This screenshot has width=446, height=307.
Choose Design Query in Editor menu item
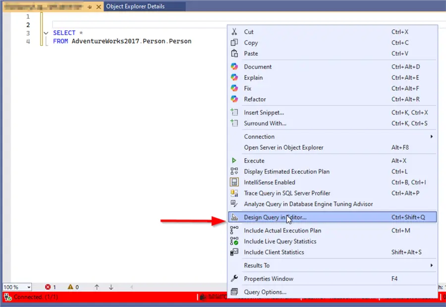click(x=275, y=217)
